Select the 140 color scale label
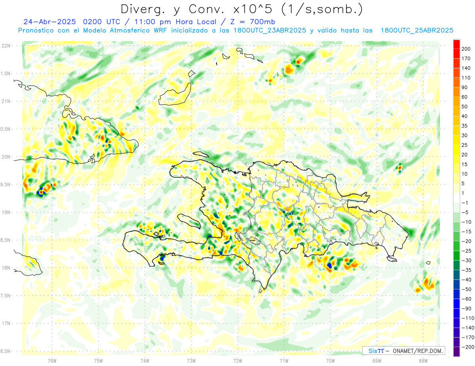This screenshot has width=475, height=366. tap(466, 68)
